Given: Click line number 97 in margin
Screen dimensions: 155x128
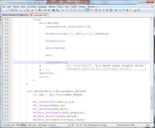Looking at the screenshot, I should (6, 62).
